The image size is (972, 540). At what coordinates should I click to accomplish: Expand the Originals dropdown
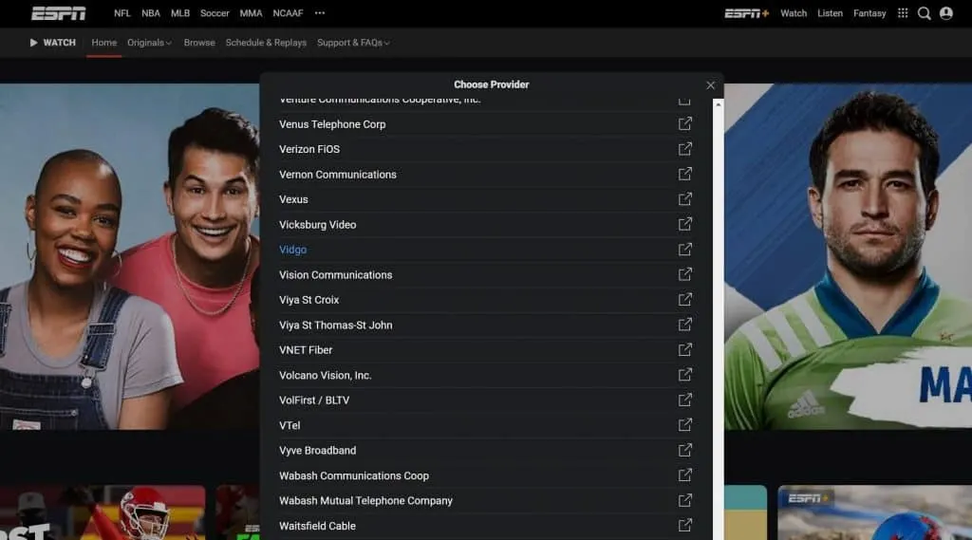(x=149, y=43)
